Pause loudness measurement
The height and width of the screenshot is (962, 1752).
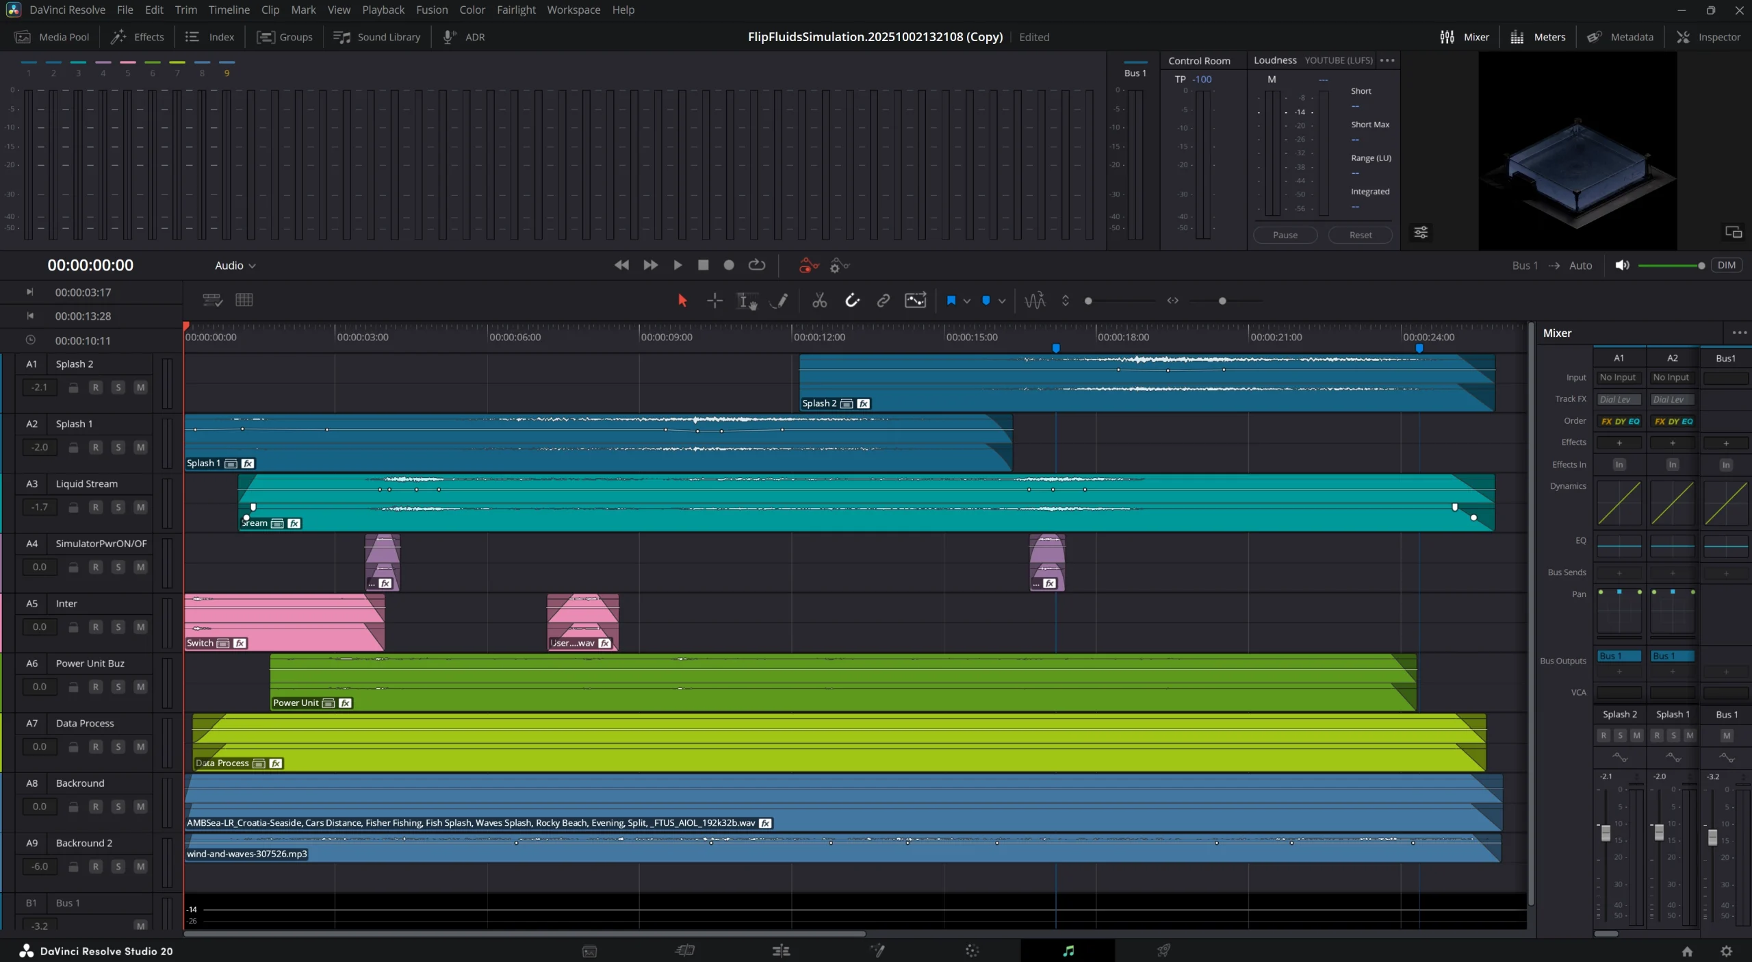(x=1284, y=235)
